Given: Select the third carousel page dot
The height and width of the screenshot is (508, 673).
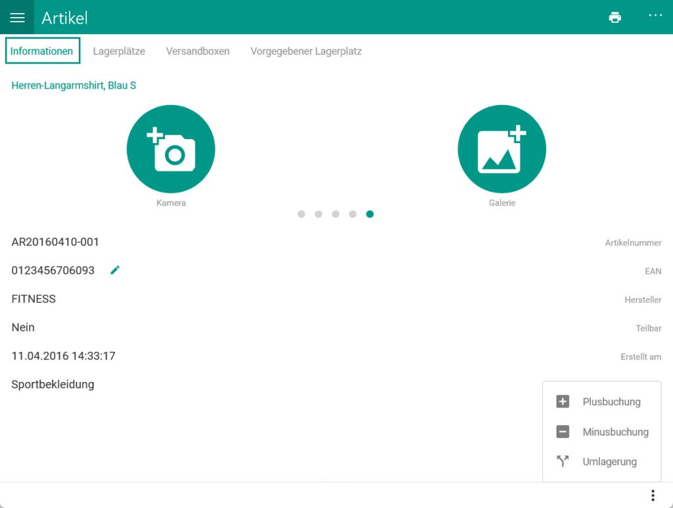Looking at the screenshot, I should click(x=335, y=214).
